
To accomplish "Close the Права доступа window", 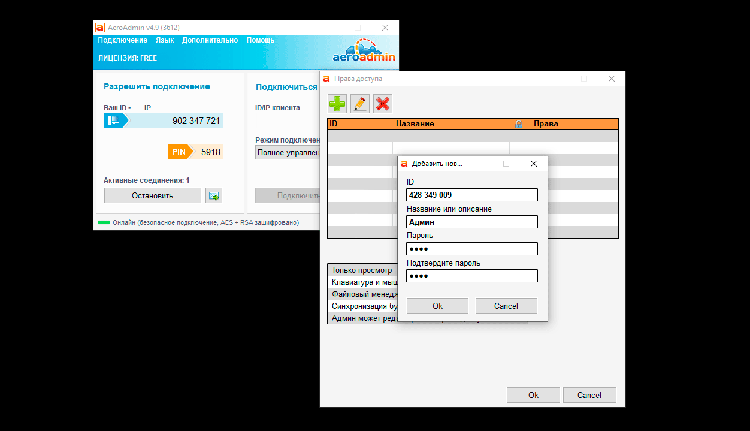I will click(x=612, y=79).
